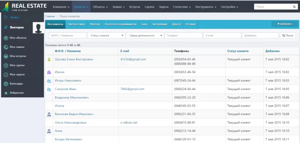Click email s-n@ukr.net
This screenshot has height=143, width=300.
pos(129,122)
